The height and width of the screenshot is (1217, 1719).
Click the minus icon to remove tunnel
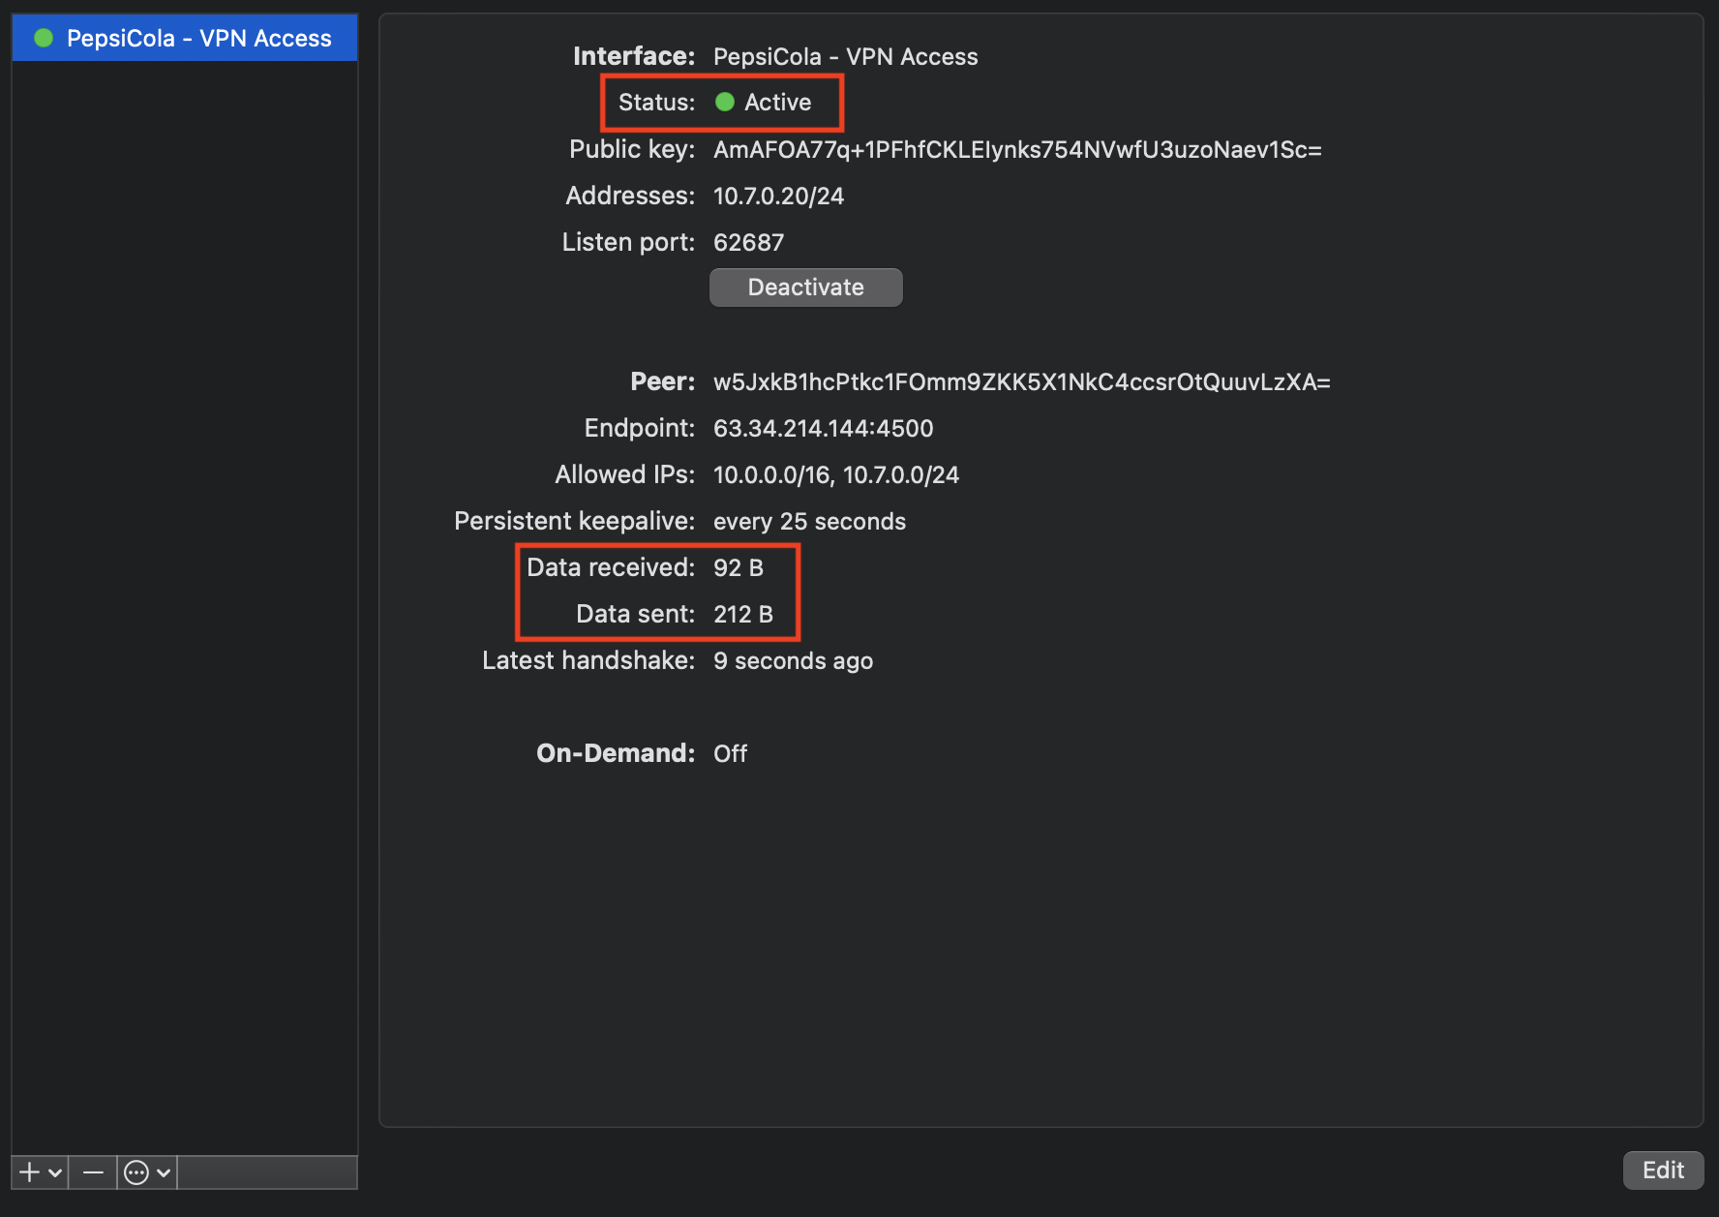click(93, 1172)
